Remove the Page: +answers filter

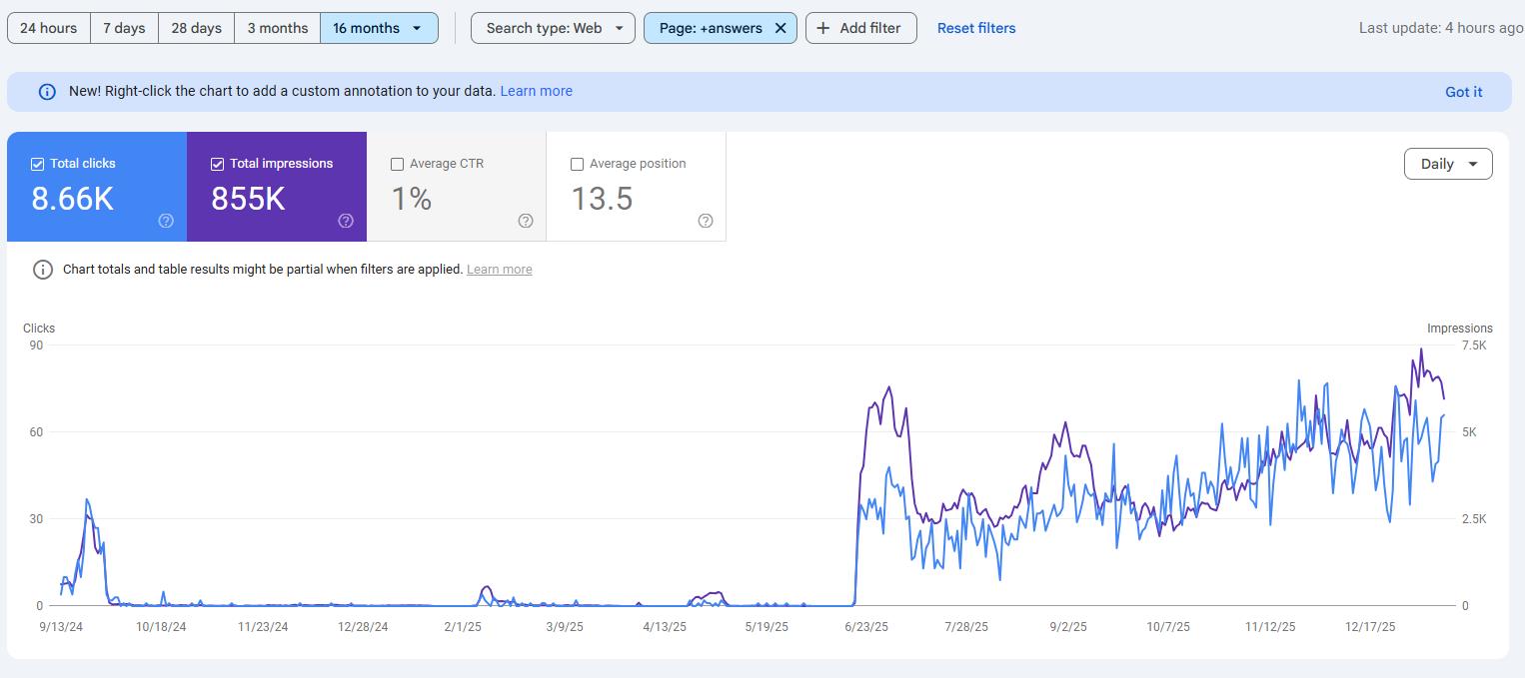tap(780, 28)
